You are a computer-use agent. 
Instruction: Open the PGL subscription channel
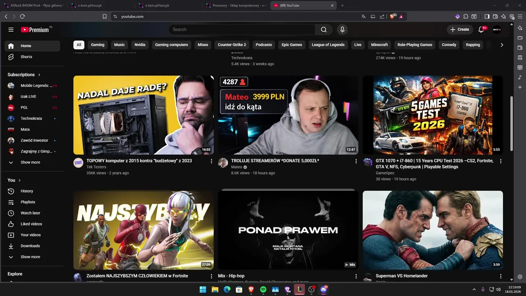point(32,107)
